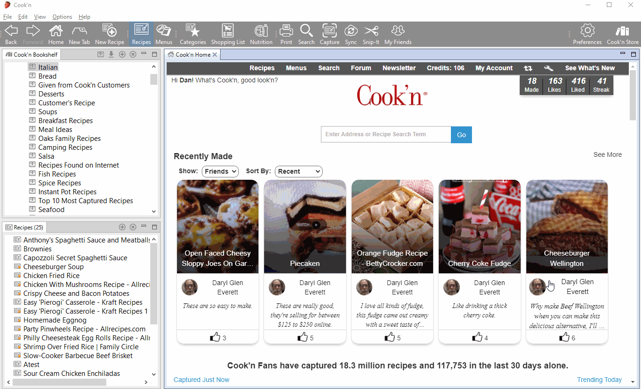Like the Cherry Coke Fudge recipe
Viewport: 641px width, 389px height.
(x=477, y=337)
